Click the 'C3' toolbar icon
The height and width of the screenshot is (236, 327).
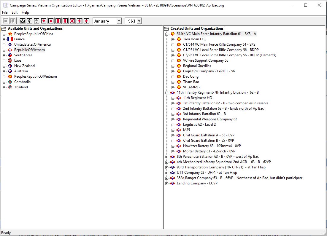coord(37,21)
